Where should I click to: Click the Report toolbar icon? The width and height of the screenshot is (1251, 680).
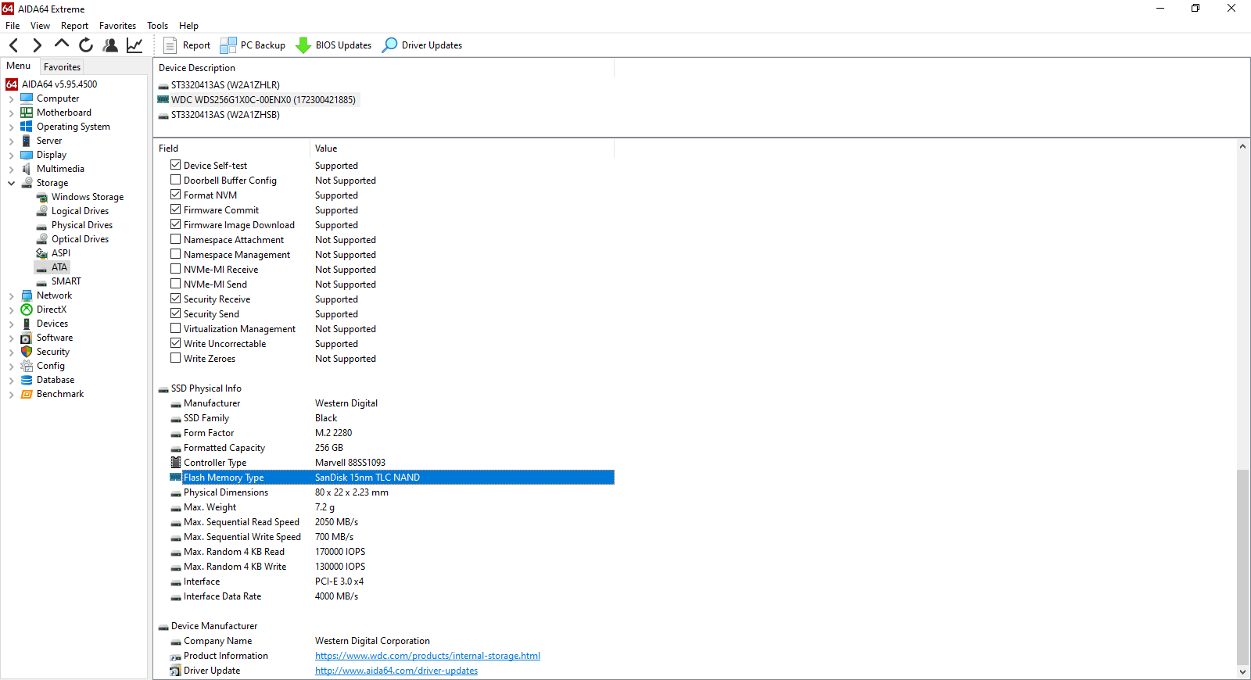point(187,45)
